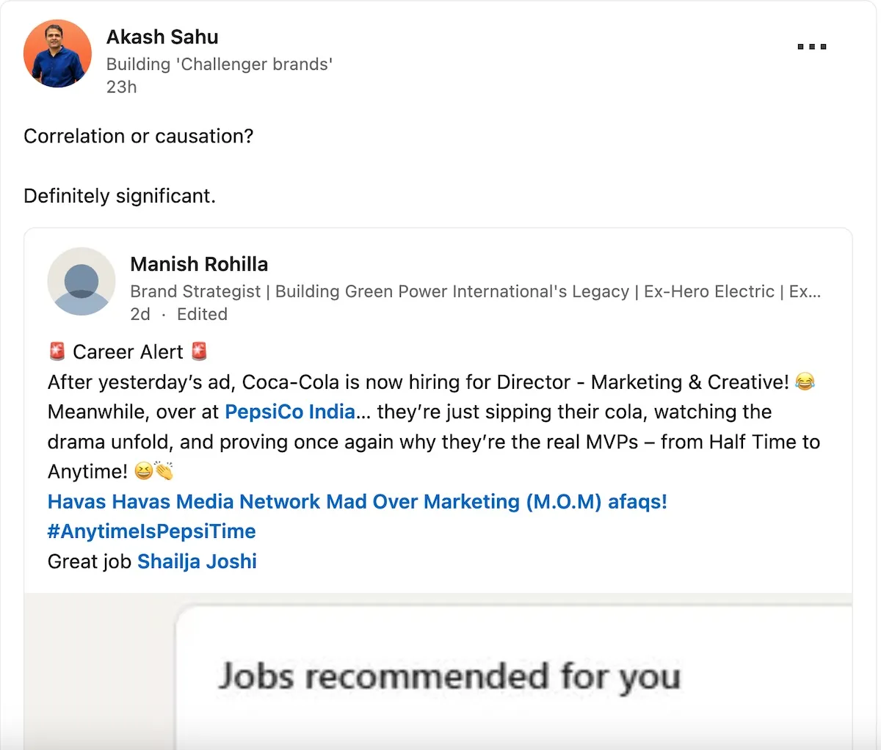This screenshot has height=750, width=881.
Task: Open the three-dot post options menu
Action: coord(812,46)
